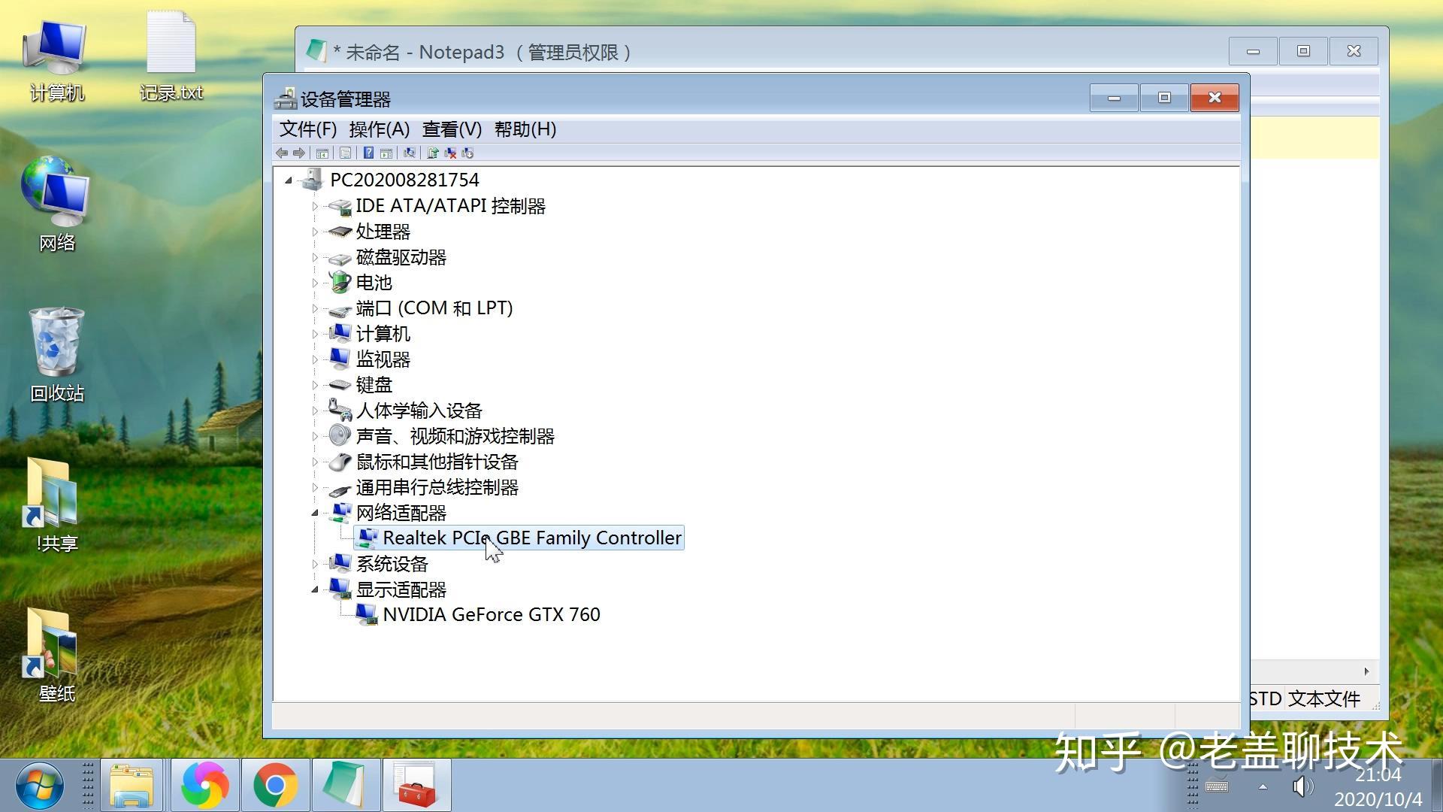
Task: Collapse the 显示适配器 category
Action: (315, 589)
